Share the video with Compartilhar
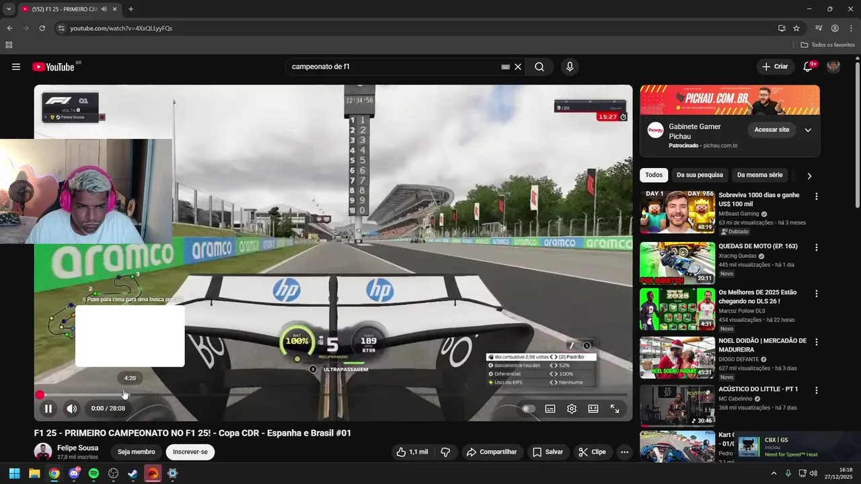This screenshot has width=861, height=484. (x=492, y=452)
